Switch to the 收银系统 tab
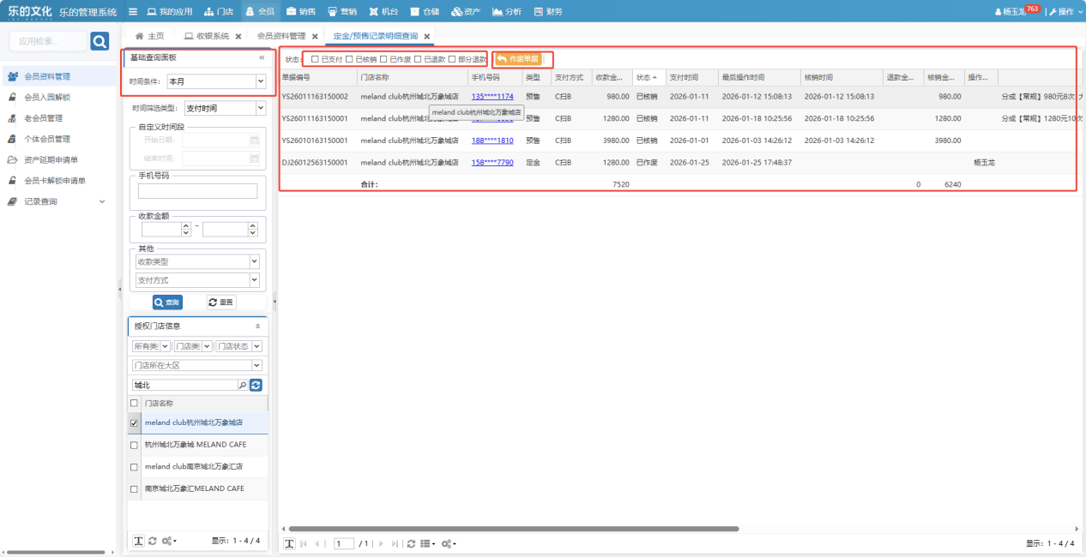The width and height of the screenshot is (1086, 557). [206, 36]
